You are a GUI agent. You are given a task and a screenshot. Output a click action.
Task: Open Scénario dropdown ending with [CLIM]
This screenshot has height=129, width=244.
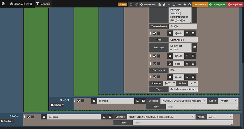[x=161, y=117]
